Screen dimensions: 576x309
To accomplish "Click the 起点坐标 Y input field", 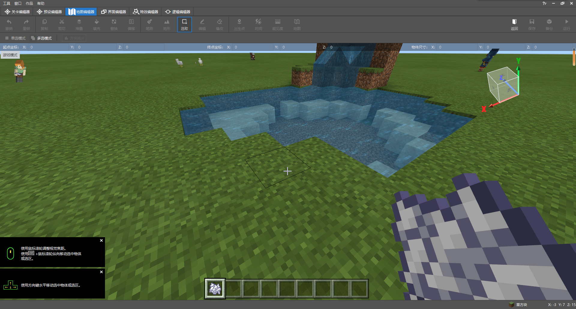I will [96, 47].
